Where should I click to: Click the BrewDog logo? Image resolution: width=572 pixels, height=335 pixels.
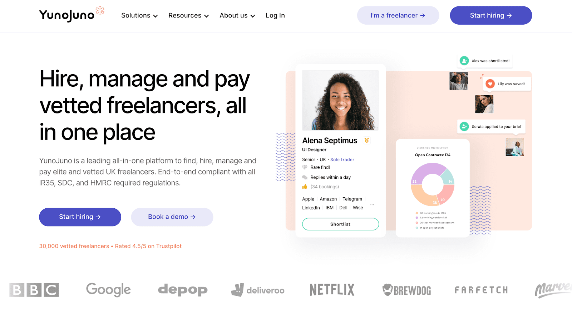point(407,290)
